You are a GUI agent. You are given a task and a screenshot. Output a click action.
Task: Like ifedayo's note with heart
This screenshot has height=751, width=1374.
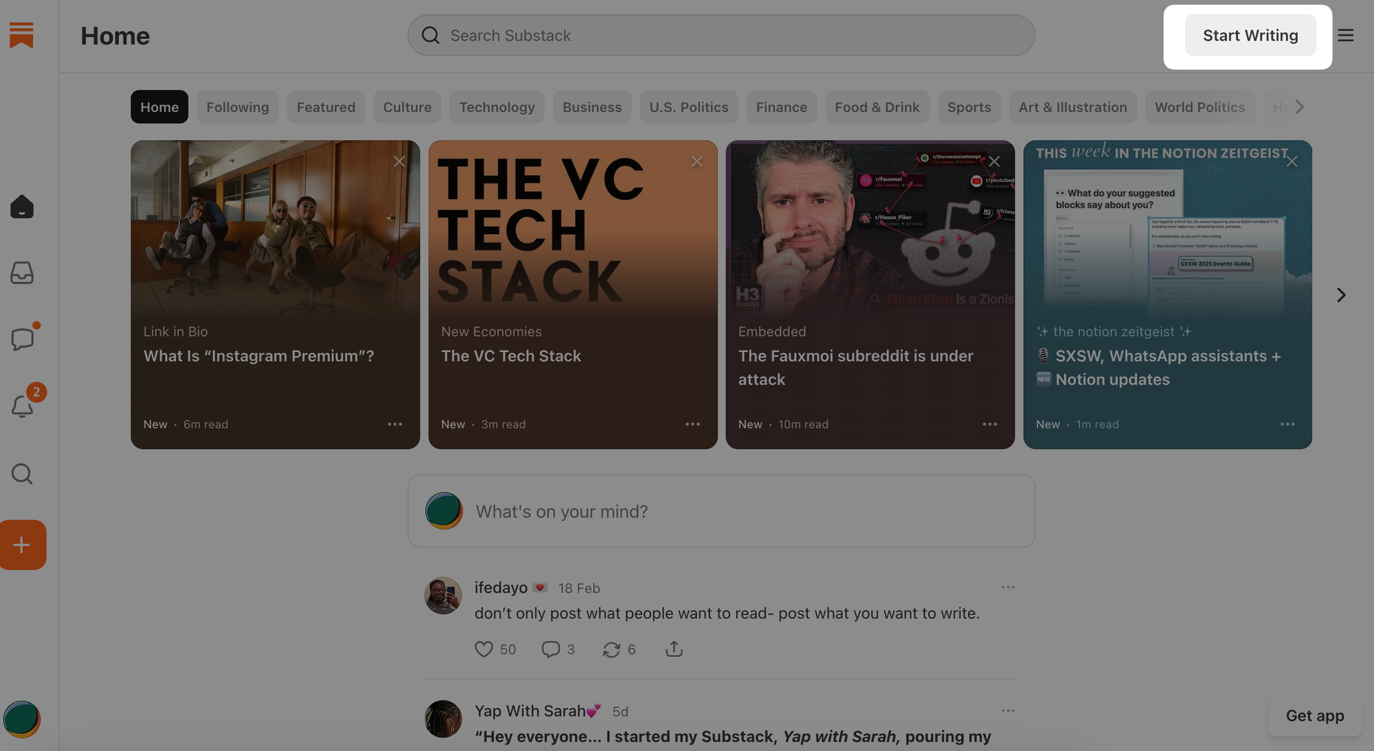pos(484,649)
